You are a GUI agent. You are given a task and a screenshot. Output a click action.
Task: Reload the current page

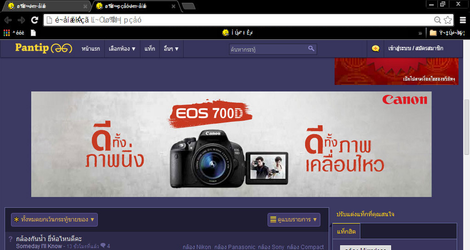pyautogui.click(x=35, y=20)
